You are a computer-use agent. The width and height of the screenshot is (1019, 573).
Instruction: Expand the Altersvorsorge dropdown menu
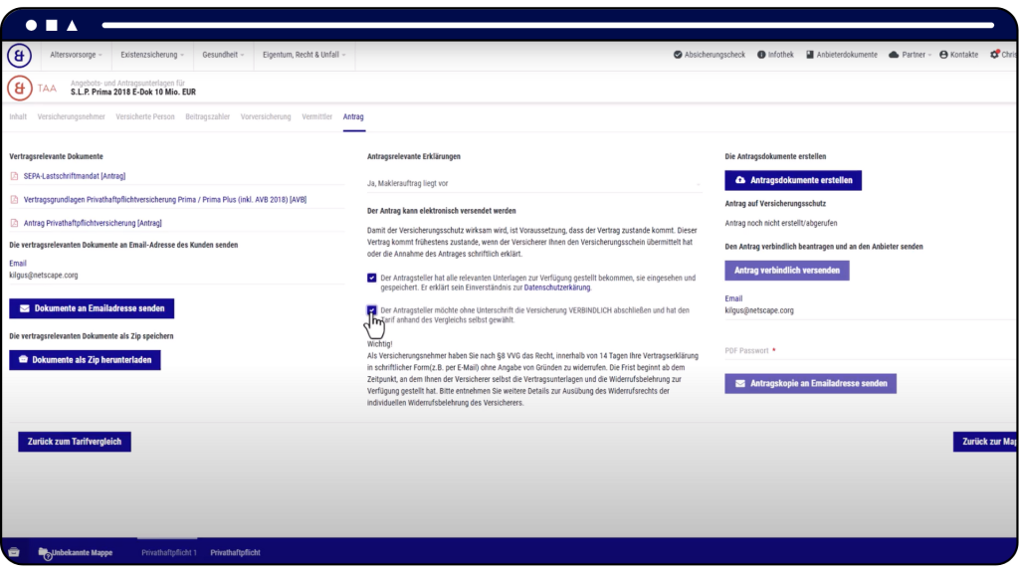tap(77, 55)
